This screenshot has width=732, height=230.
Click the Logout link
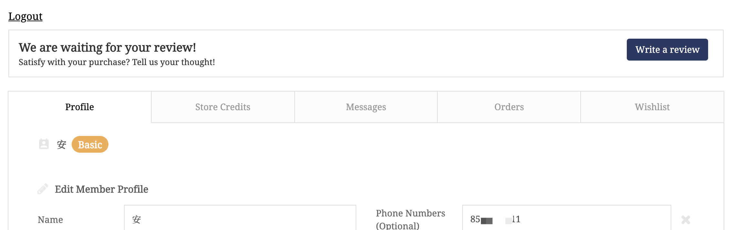pos(25,16)
